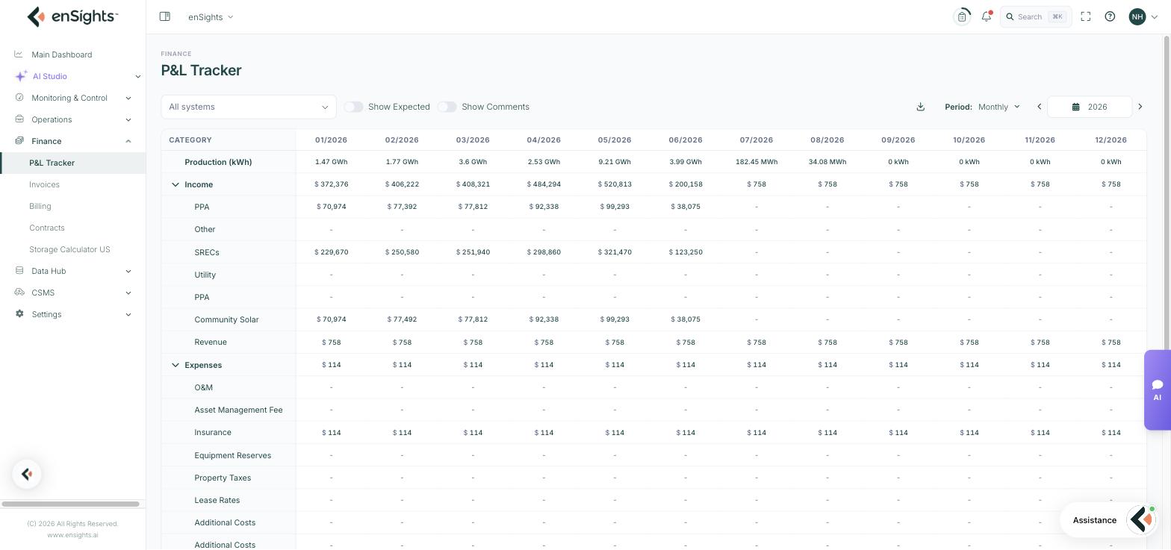Enable Show Expected toggle

click(x=353, y=107)
